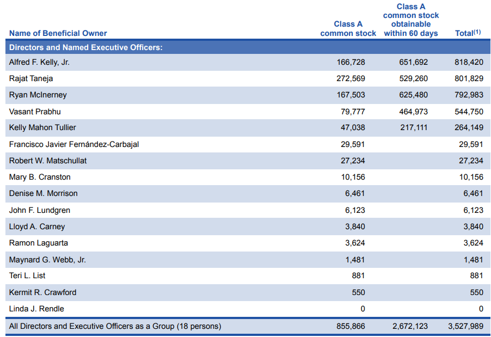Click value 464,973 in Vasant Prabhu row
491x337 pixels.
coord(413,112)
